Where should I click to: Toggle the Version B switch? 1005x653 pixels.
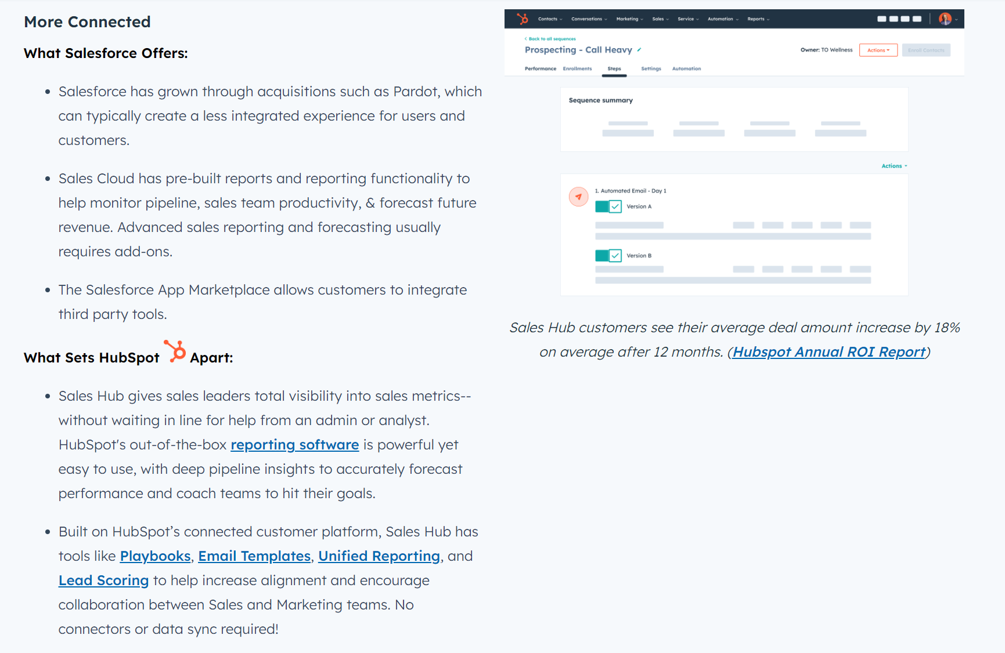[x=608, y=256]
